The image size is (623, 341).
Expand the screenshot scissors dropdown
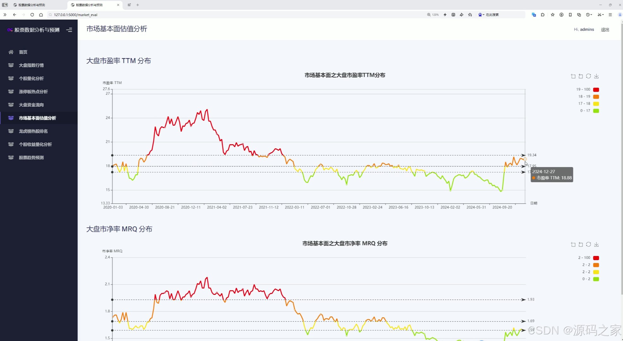tap(603, 15)
